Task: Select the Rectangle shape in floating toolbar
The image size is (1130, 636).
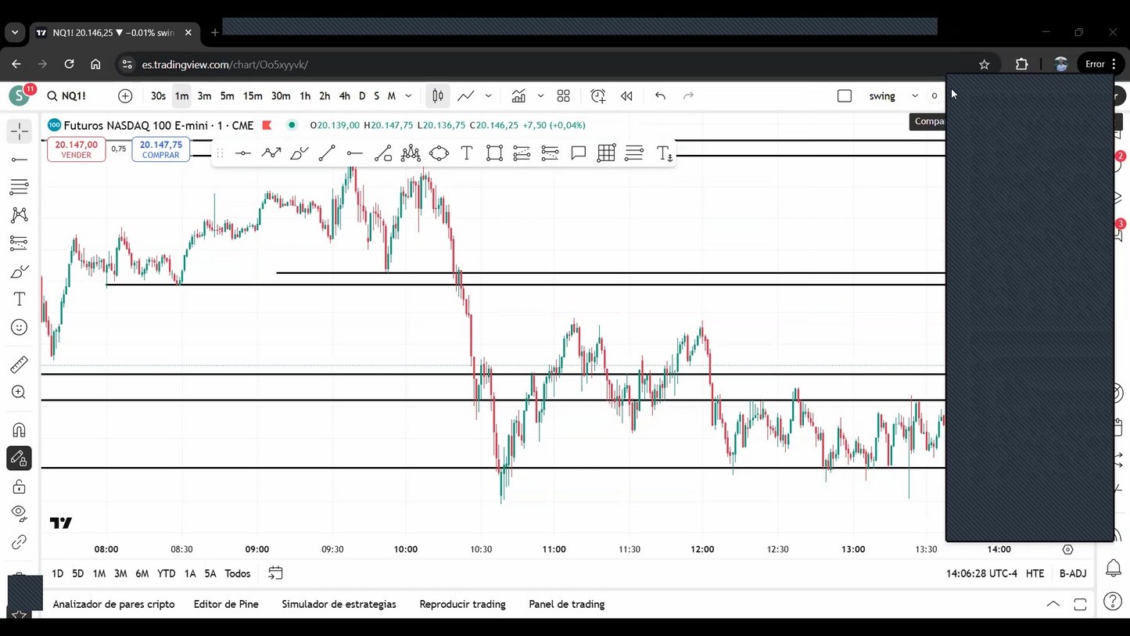Action: pos(494,153)
